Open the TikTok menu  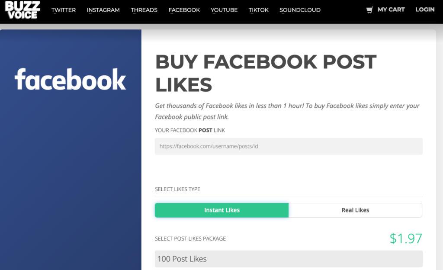tap(259, 10)
